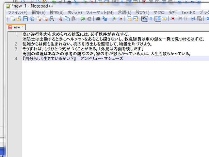Create a new document with the New icon
This screenshot has width=209, height=157.
(x=12, y=19)
